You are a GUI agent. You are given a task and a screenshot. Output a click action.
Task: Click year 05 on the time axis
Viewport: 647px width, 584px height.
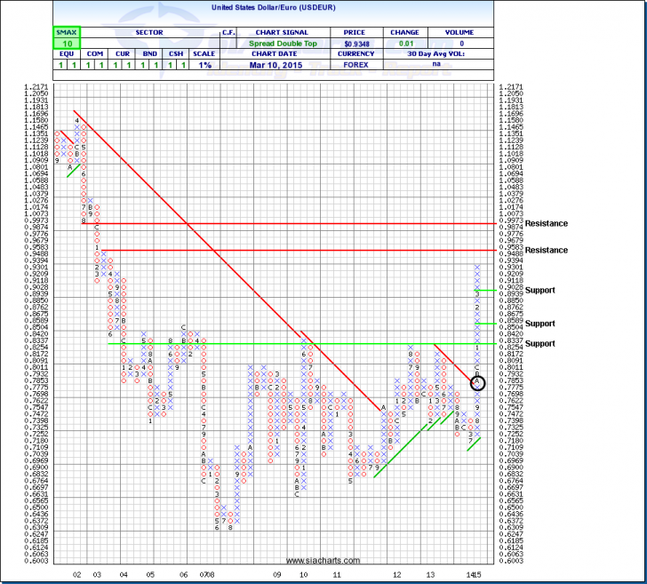[150, 551]
